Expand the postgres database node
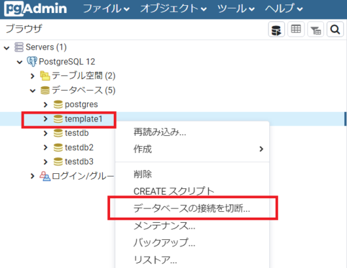The width and height of the screenshot is (347, 268). point(46,105)
